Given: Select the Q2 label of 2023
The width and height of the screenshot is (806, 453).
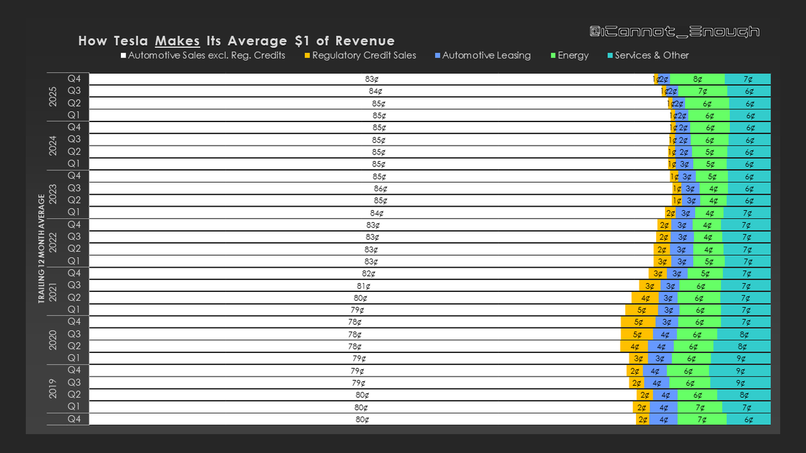Looking at the screenshot, I should pos(75,200).
